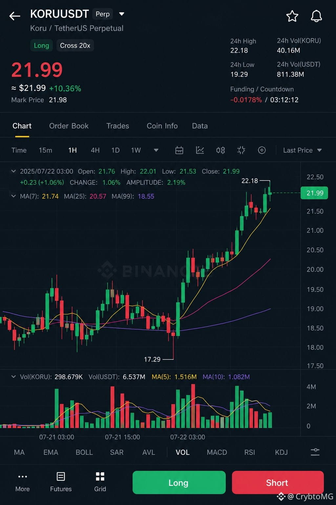Select the 1D timeframe

[115, 150]
